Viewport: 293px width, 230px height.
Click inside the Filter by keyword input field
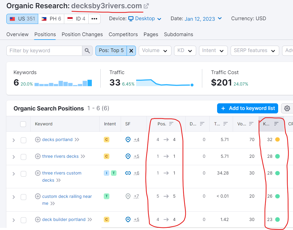click(x=44, y=50)
